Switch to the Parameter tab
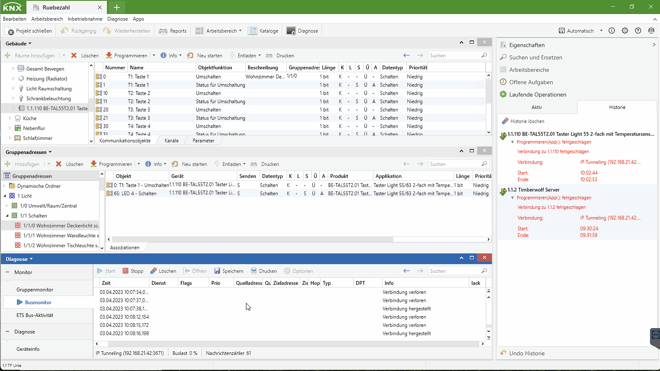 pyautogui.click(x=203, y=141)
